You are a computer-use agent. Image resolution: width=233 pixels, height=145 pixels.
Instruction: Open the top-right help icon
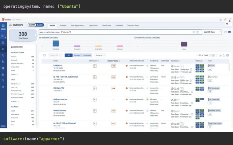[x=221, y=19]
